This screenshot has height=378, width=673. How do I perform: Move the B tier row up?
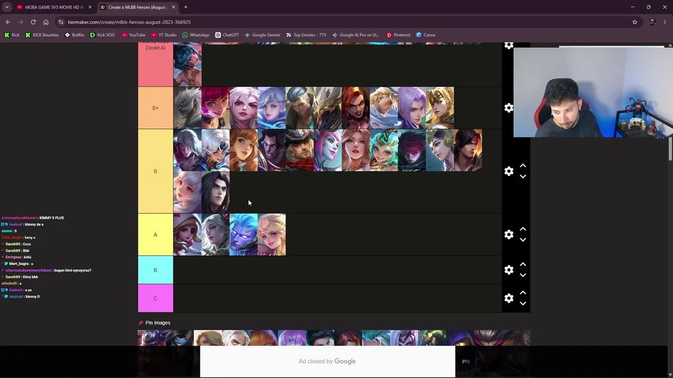[523, 265]
